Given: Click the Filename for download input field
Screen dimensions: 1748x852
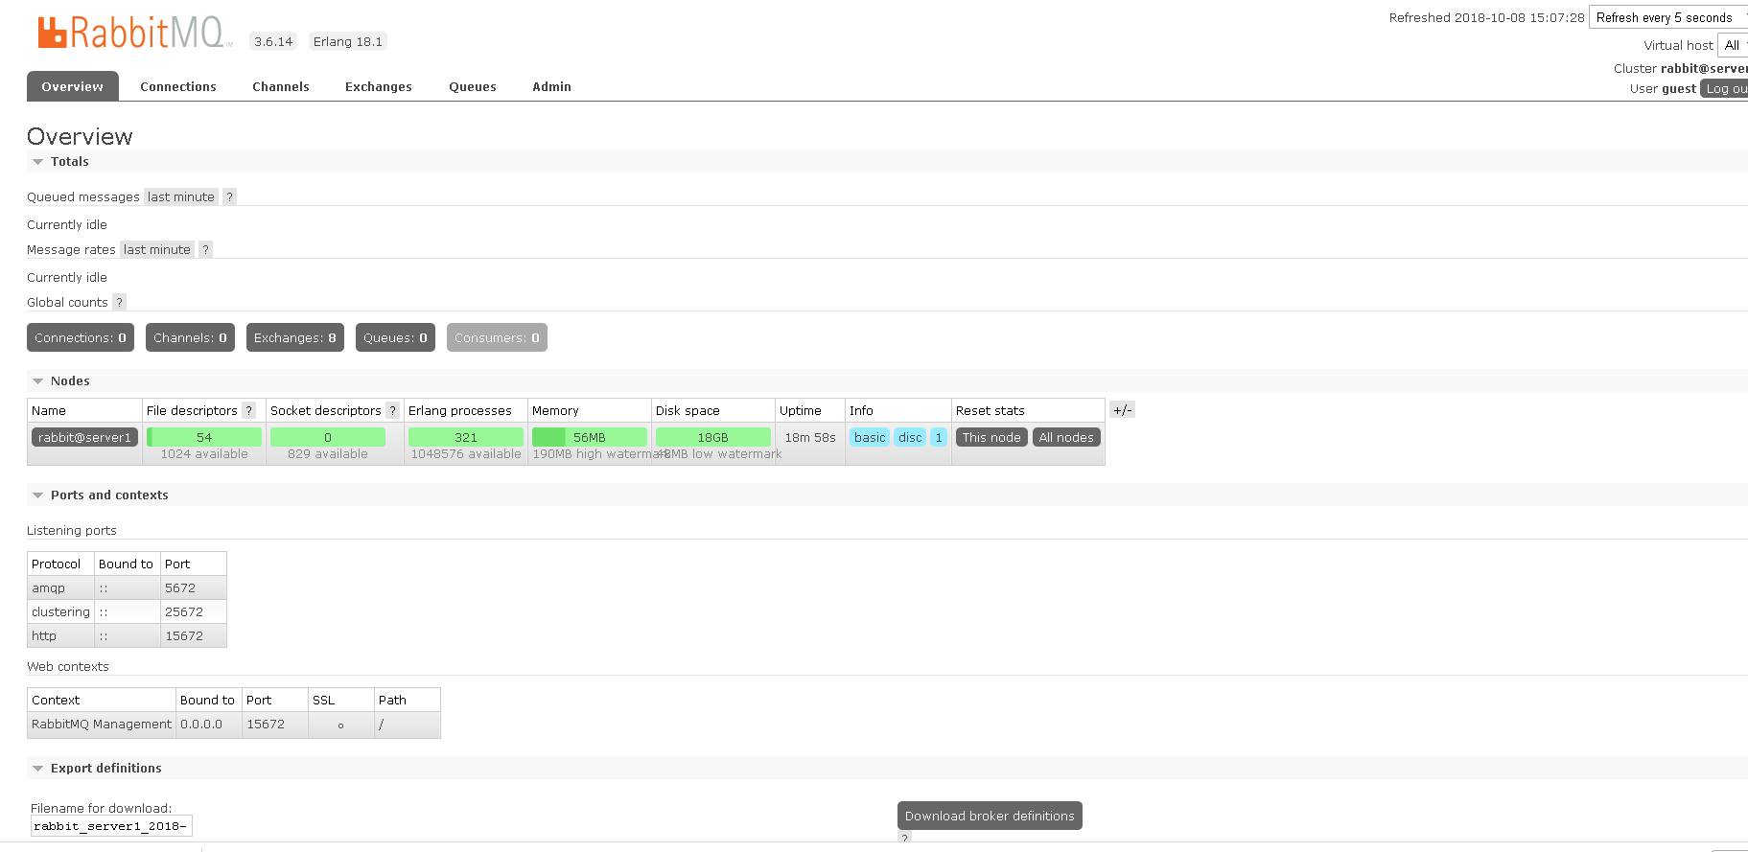Looking at the screenshot, I should coord(111,826).
